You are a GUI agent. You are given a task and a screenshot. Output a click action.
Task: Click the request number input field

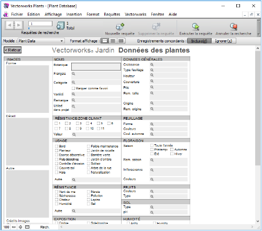pyautogui.click(x=40, y=24)
